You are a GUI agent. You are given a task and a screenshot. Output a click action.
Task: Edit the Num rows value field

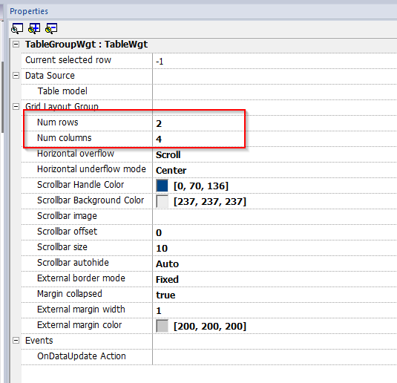(x=275, y=123)
